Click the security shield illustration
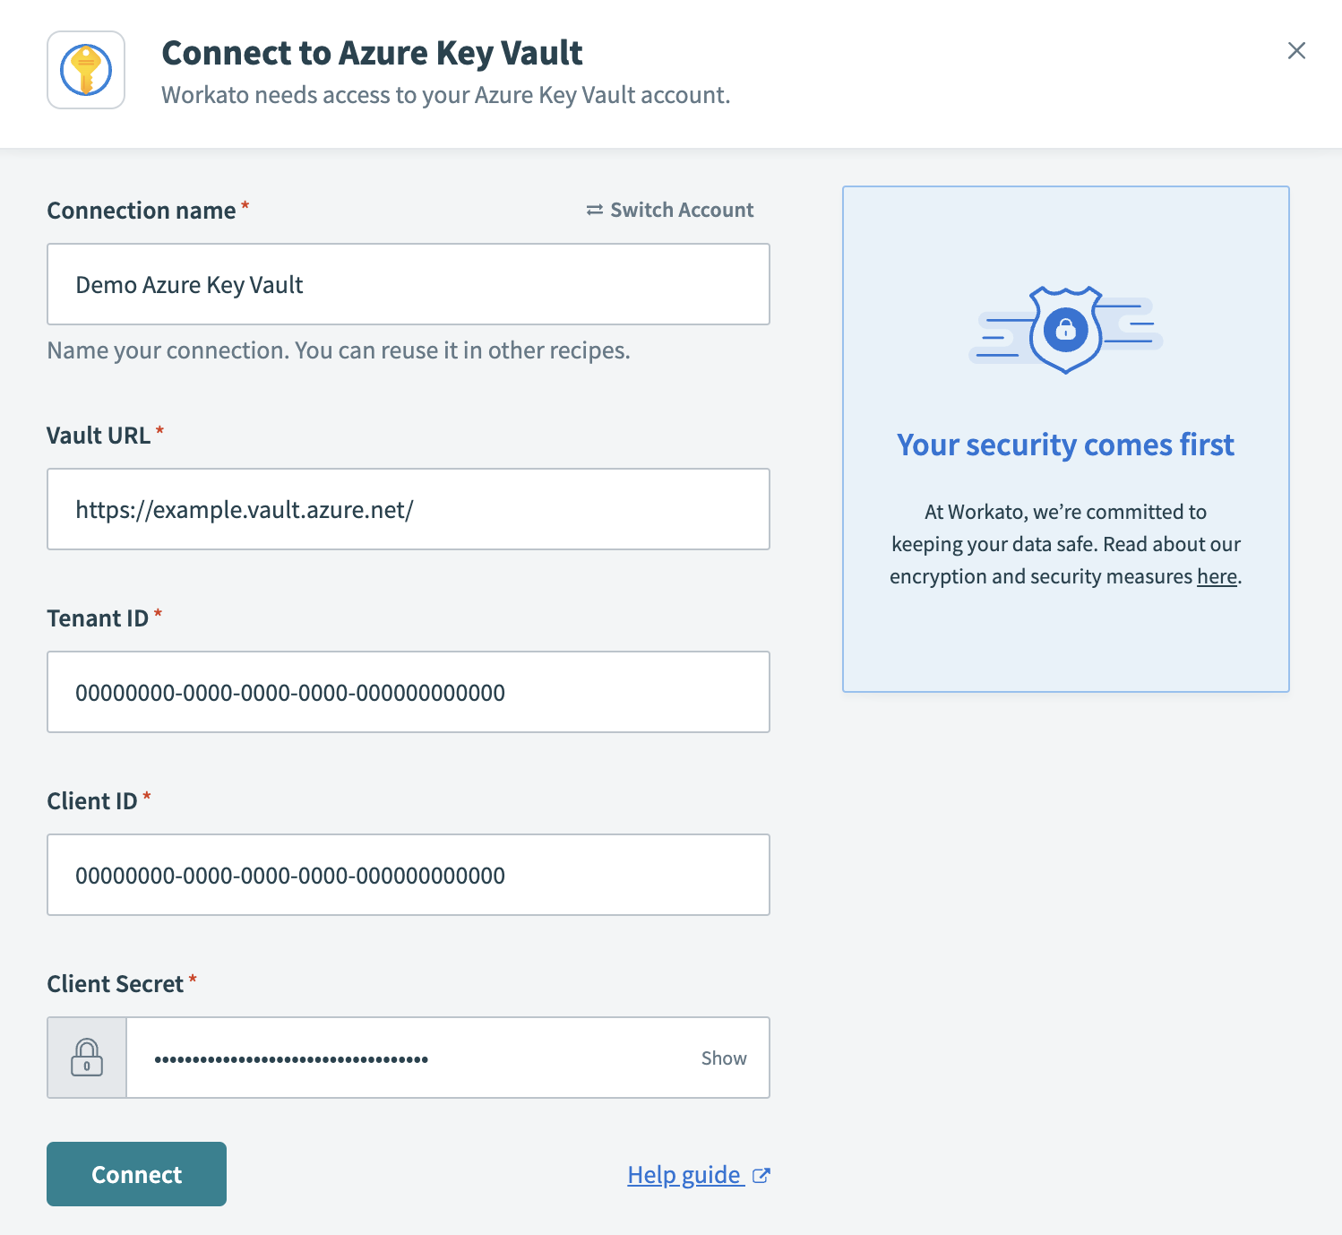 [x=1064, y=330]
